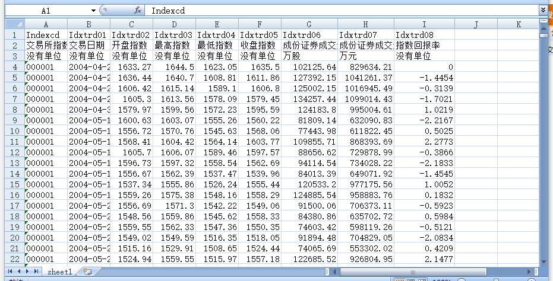Click cell 收盘指数
The width and height of the screenshot is (553, 281).
(260, 46)
